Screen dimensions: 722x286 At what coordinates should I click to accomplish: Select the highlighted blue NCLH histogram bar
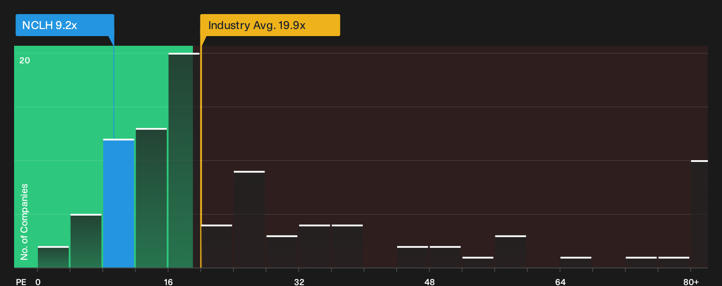(119, 203)
